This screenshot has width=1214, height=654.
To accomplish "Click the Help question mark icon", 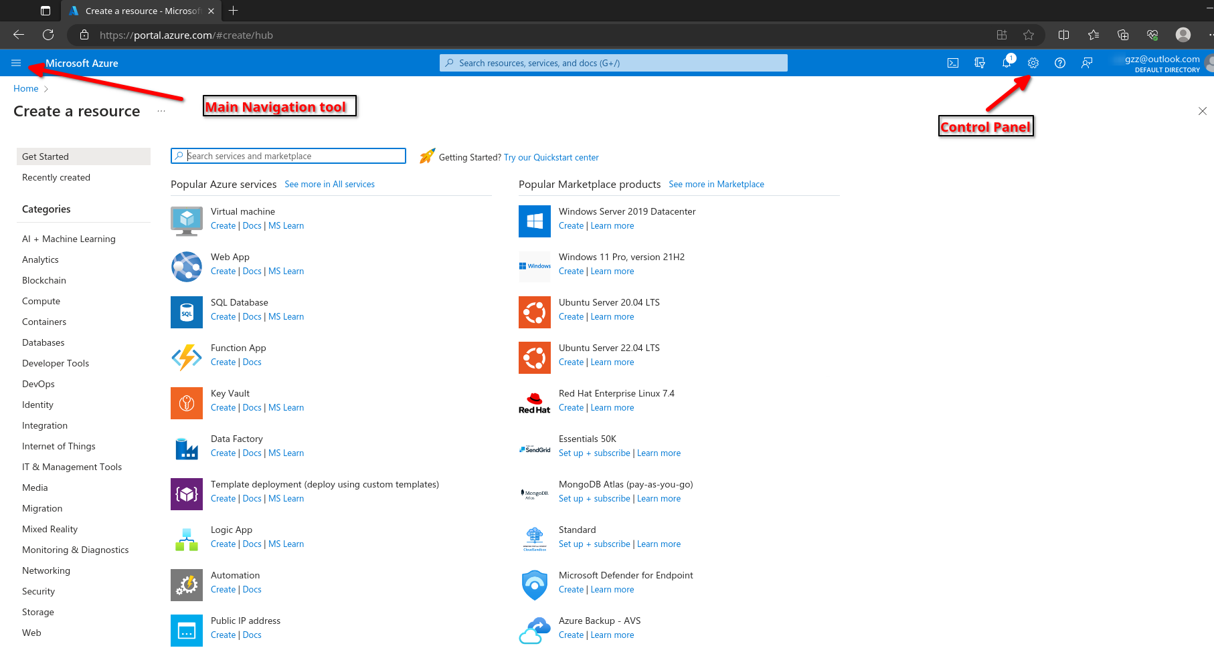I will pyautogui.click(x=1060, y=63).
